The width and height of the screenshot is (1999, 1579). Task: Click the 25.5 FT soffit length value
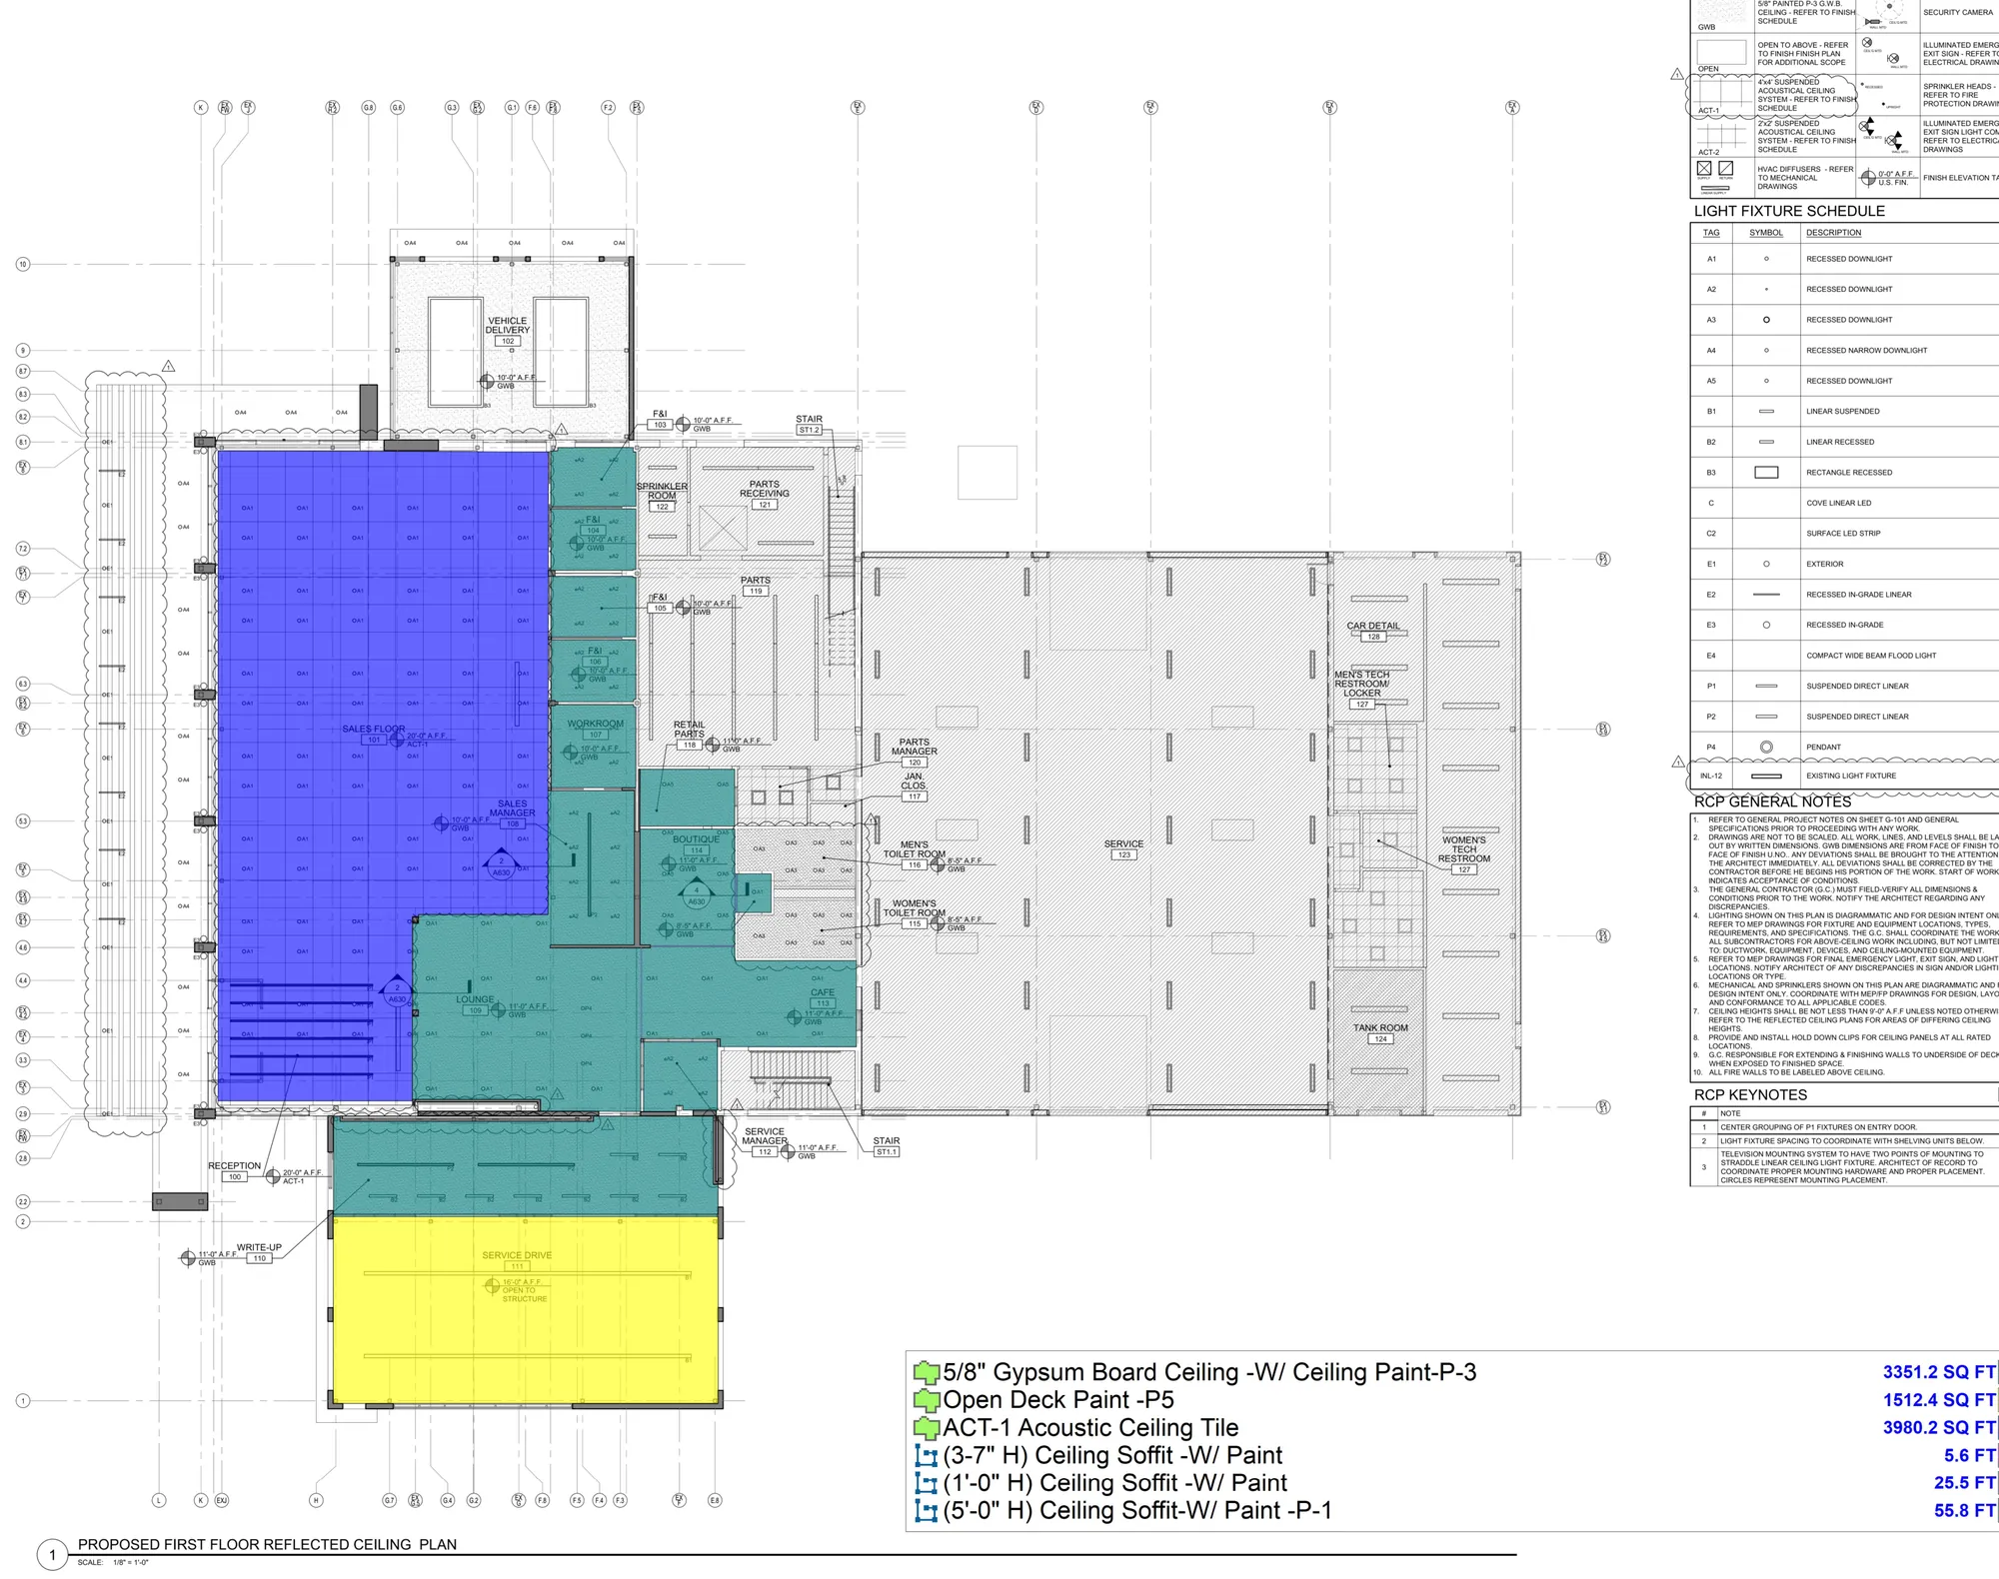(x=1965, y=1483)
